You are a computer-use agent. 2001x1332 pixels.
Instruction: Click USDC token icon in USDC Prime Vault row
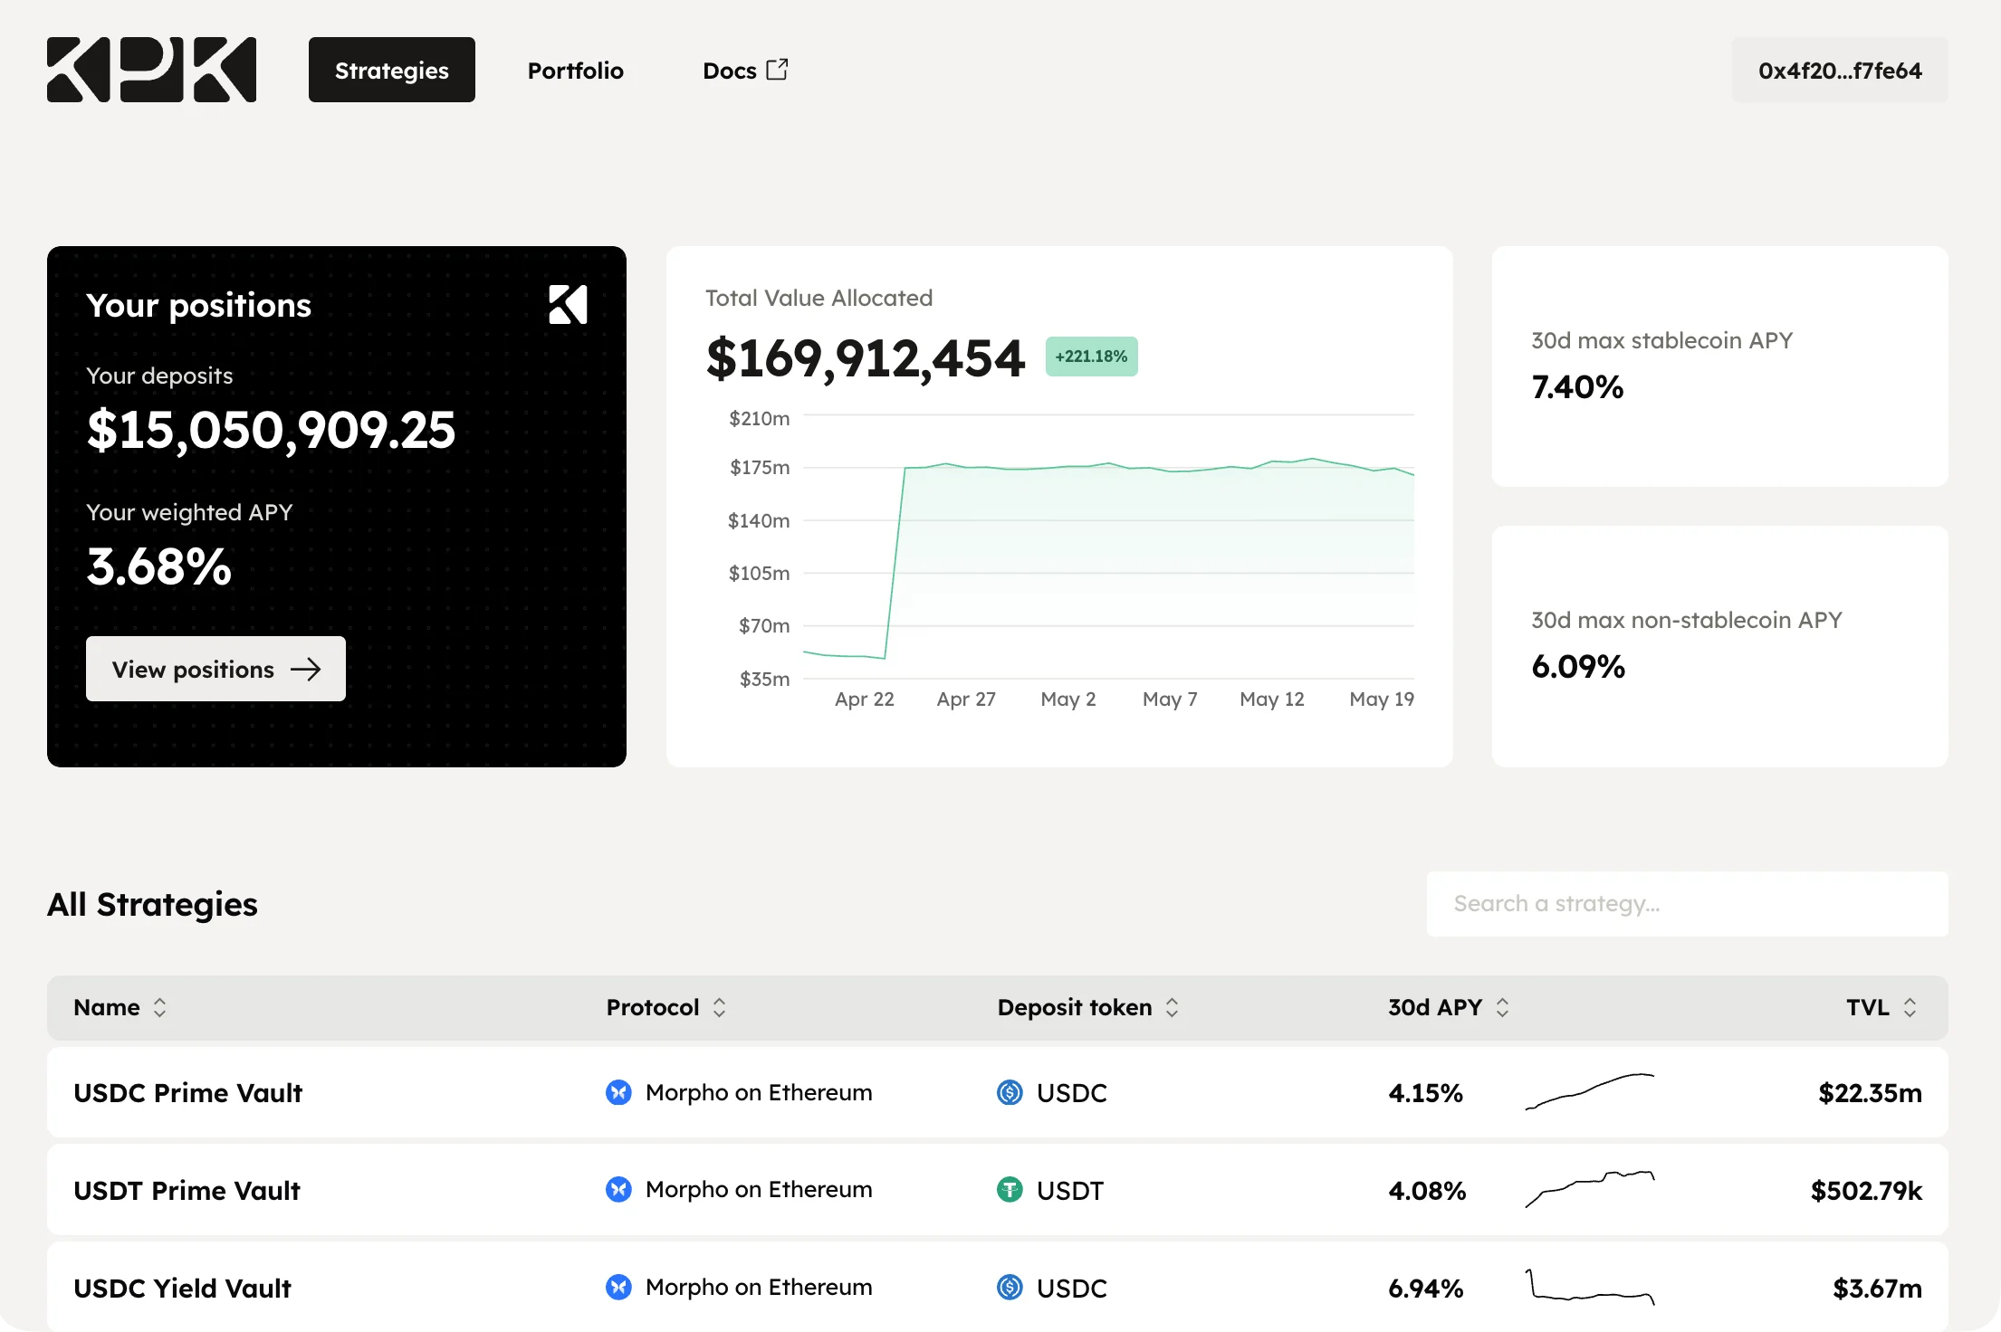(x=1010, y=1092)
